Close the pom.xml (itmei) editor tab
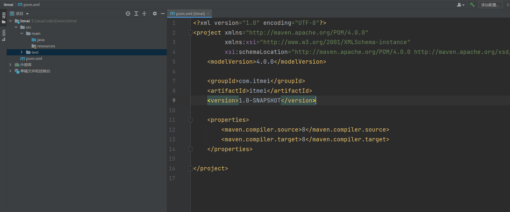The height and width of the screenshot is (212, 510). tap(208, 14)
